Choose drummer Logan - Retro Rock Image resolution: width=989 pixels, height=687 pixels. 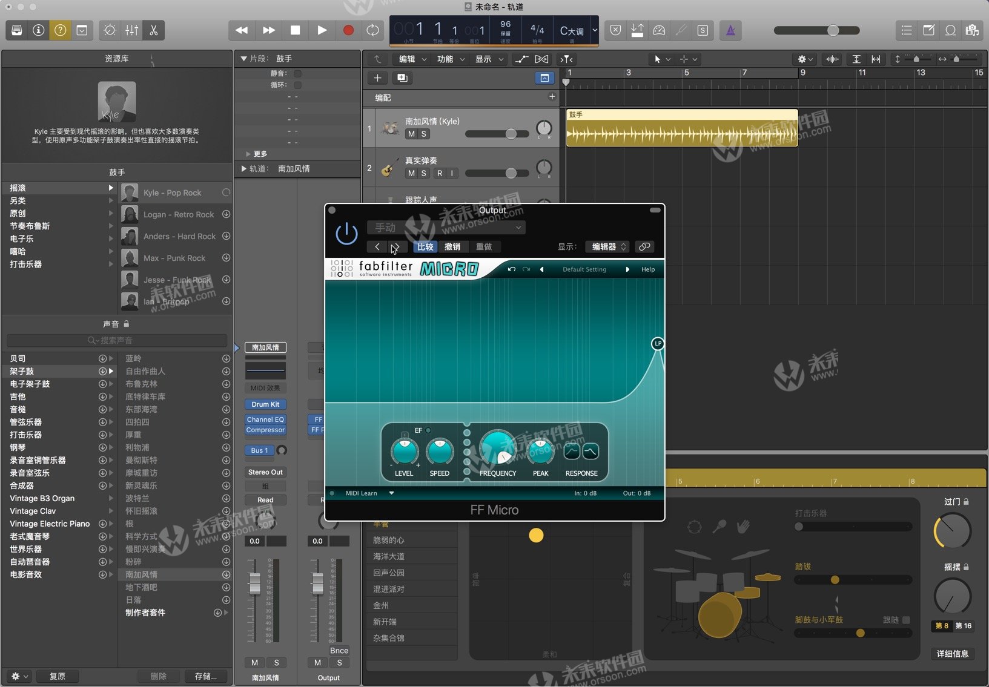tap(176, 214)
